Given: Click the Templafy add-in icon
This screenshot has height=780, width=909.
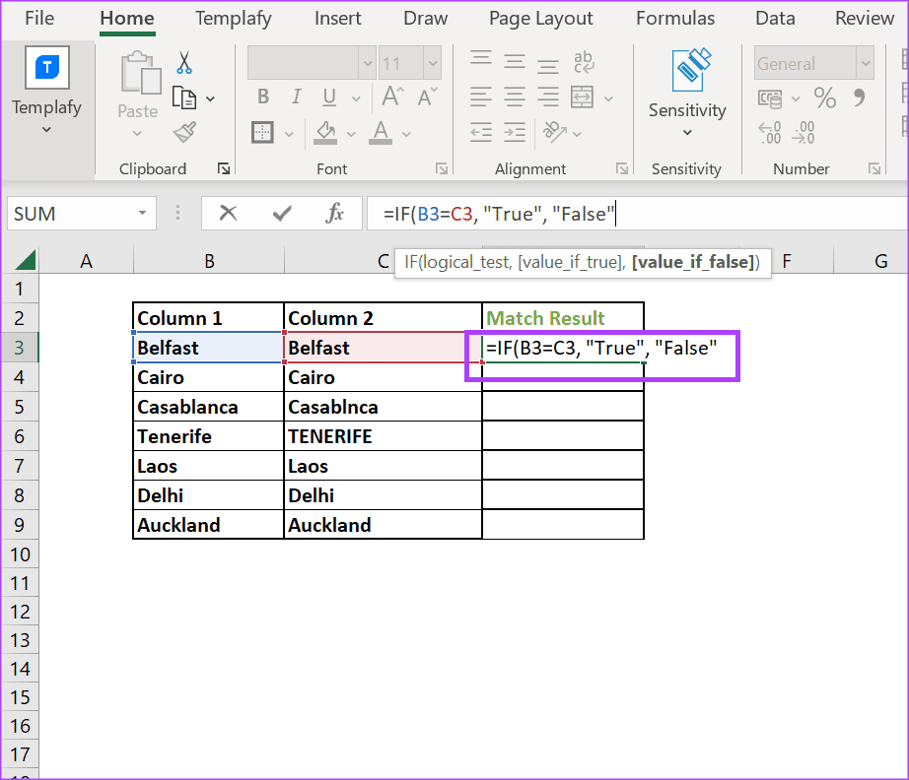Looking at the screenshot, I should coord(47,68).
